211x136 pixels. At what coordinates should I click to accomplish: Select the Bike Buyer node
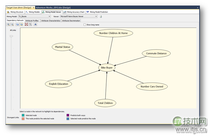click(107, 68)
